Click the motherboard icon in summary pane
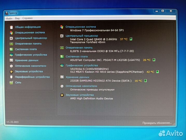The height and width of the screenshot is (140, 186). coord(62,57)
